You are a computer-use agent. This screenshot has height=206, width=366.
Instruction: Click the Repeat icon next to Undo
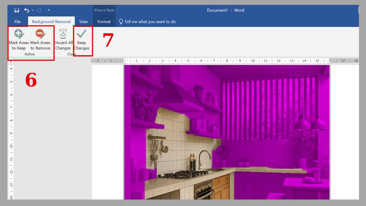(x=38, y=10)
